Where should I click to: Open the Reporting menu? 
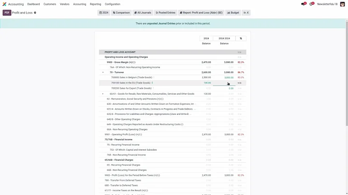point(95,4)
